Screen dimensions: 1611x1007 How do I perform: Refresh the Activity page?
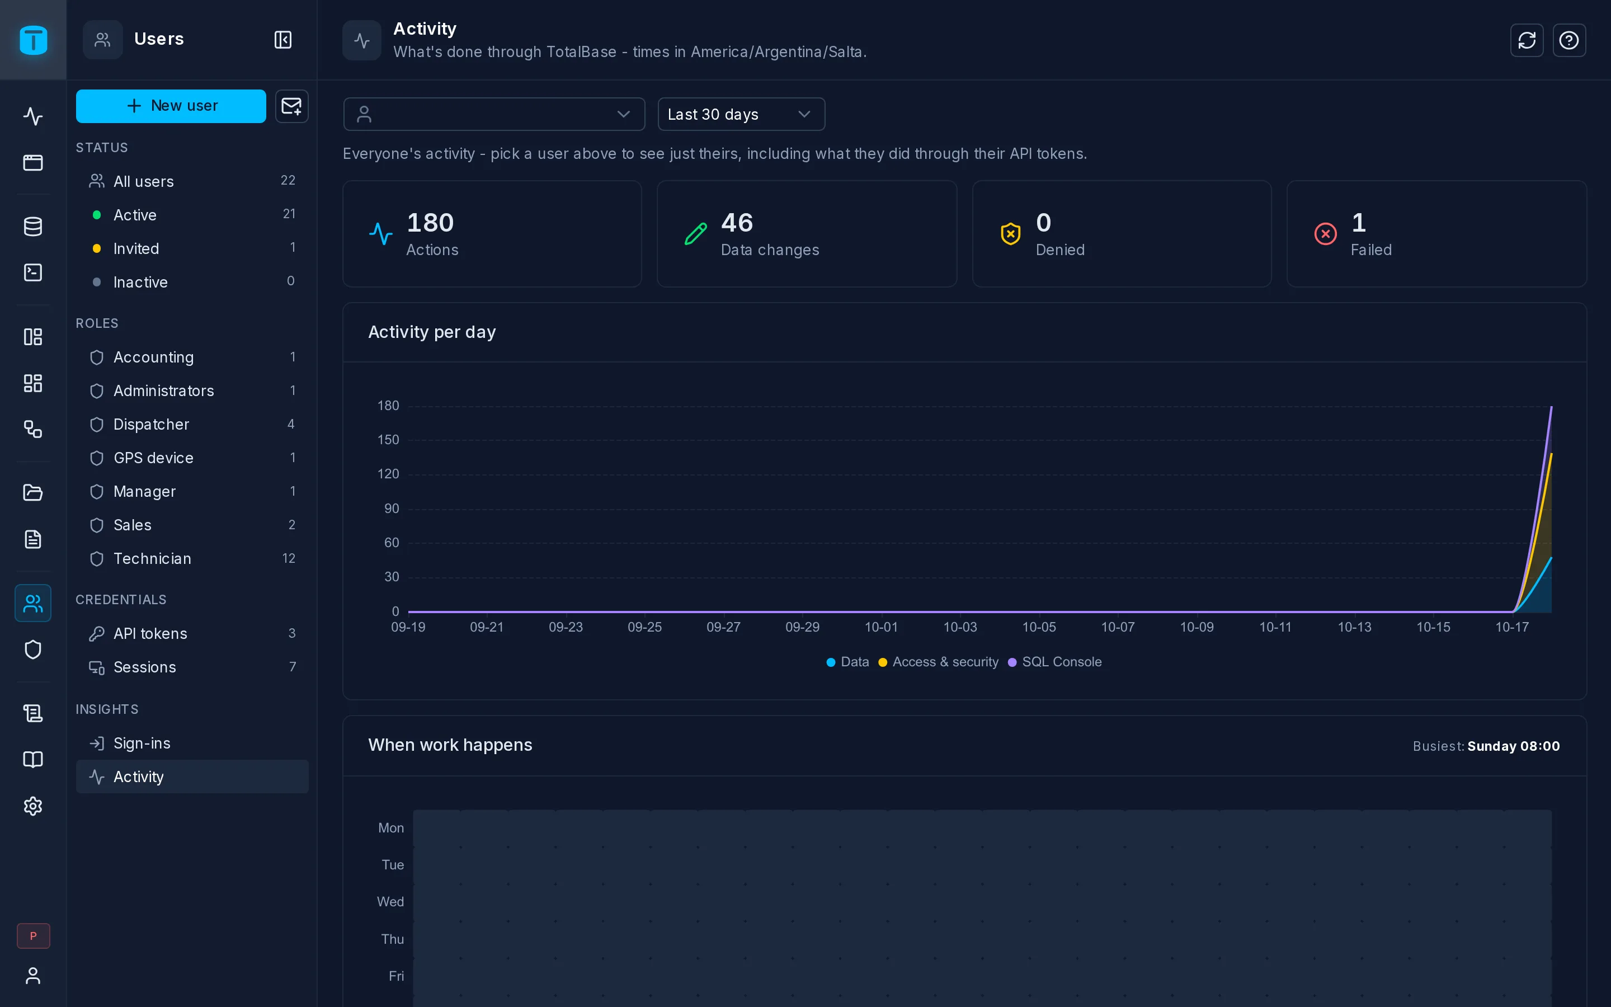[x=1527, y=40]
